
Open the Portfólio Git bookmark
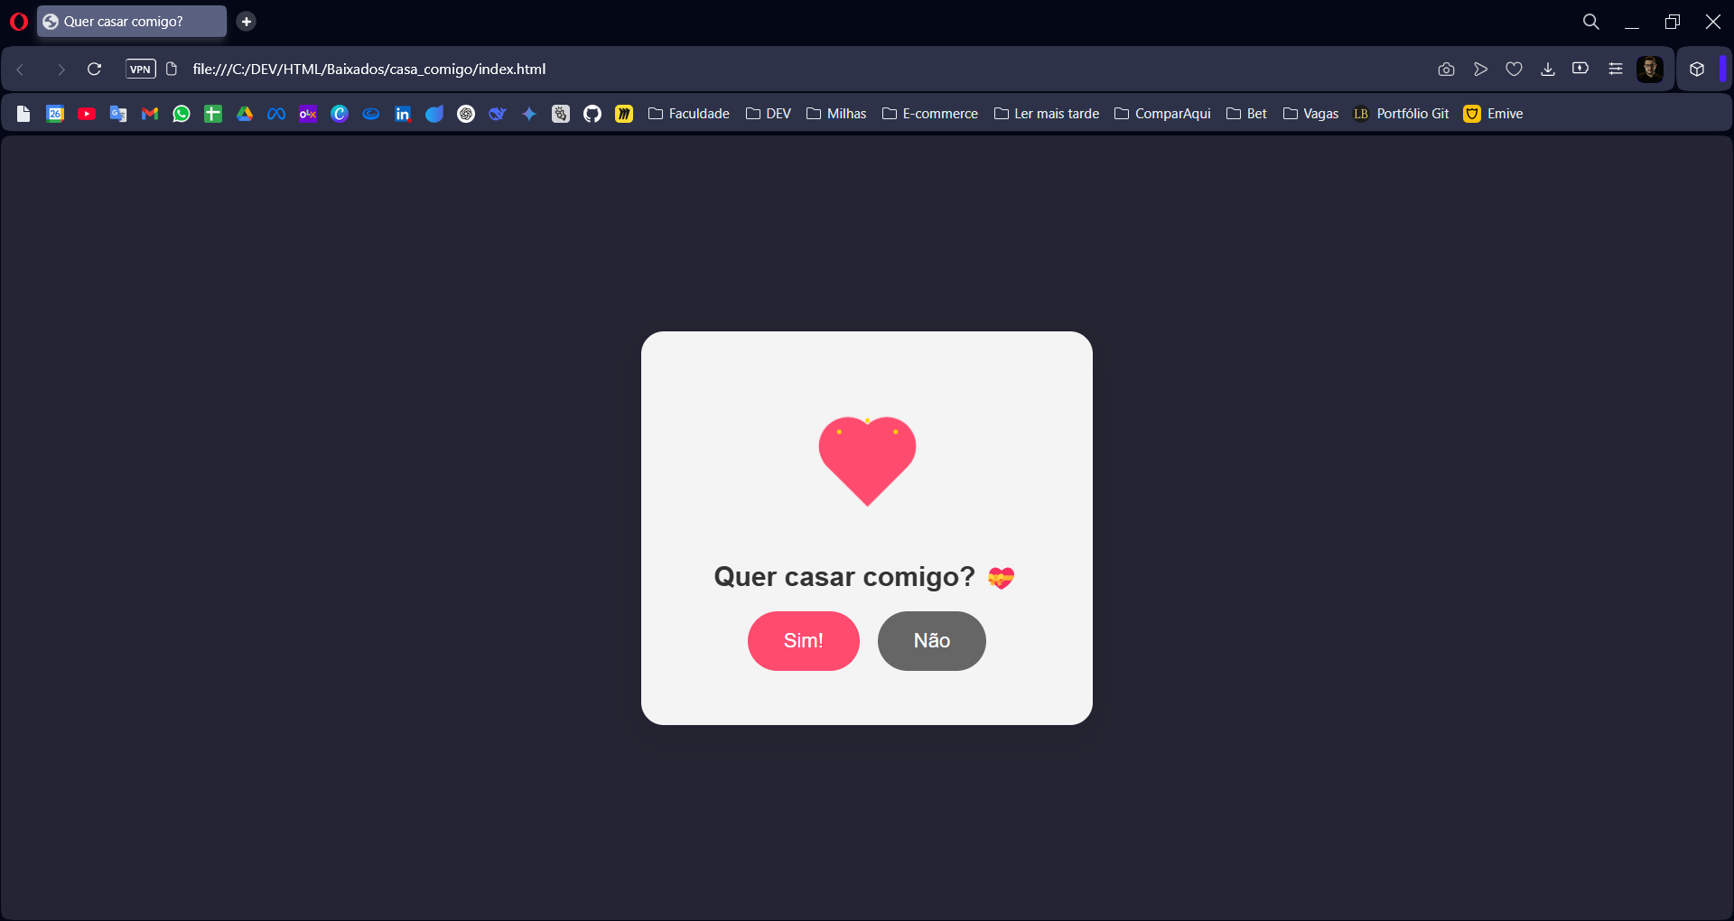point(1401,114)
